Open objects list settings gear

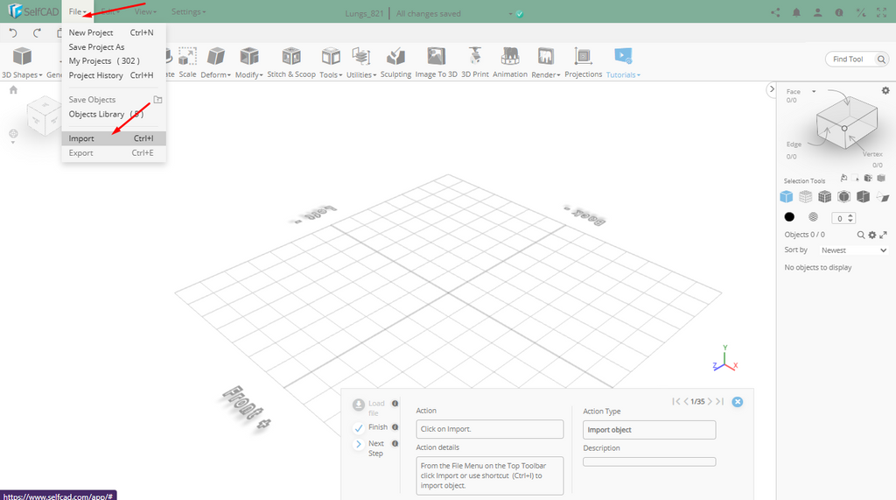coord(872,235)
